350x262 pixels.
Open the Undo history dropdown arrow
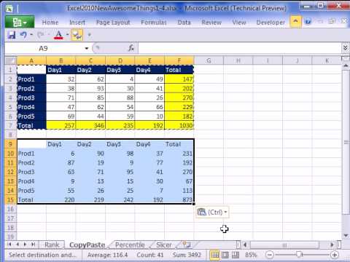(31, 35)
